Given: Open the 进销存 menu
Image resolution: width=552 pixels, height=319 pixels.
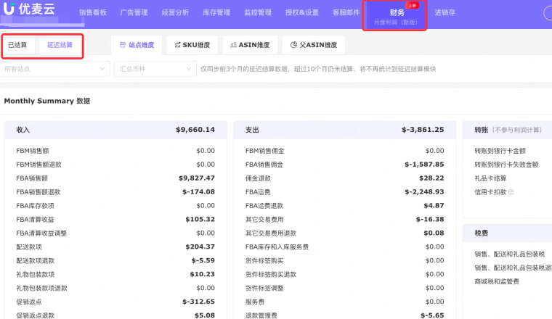Looking at the screenshot, I should click(445, 12).
